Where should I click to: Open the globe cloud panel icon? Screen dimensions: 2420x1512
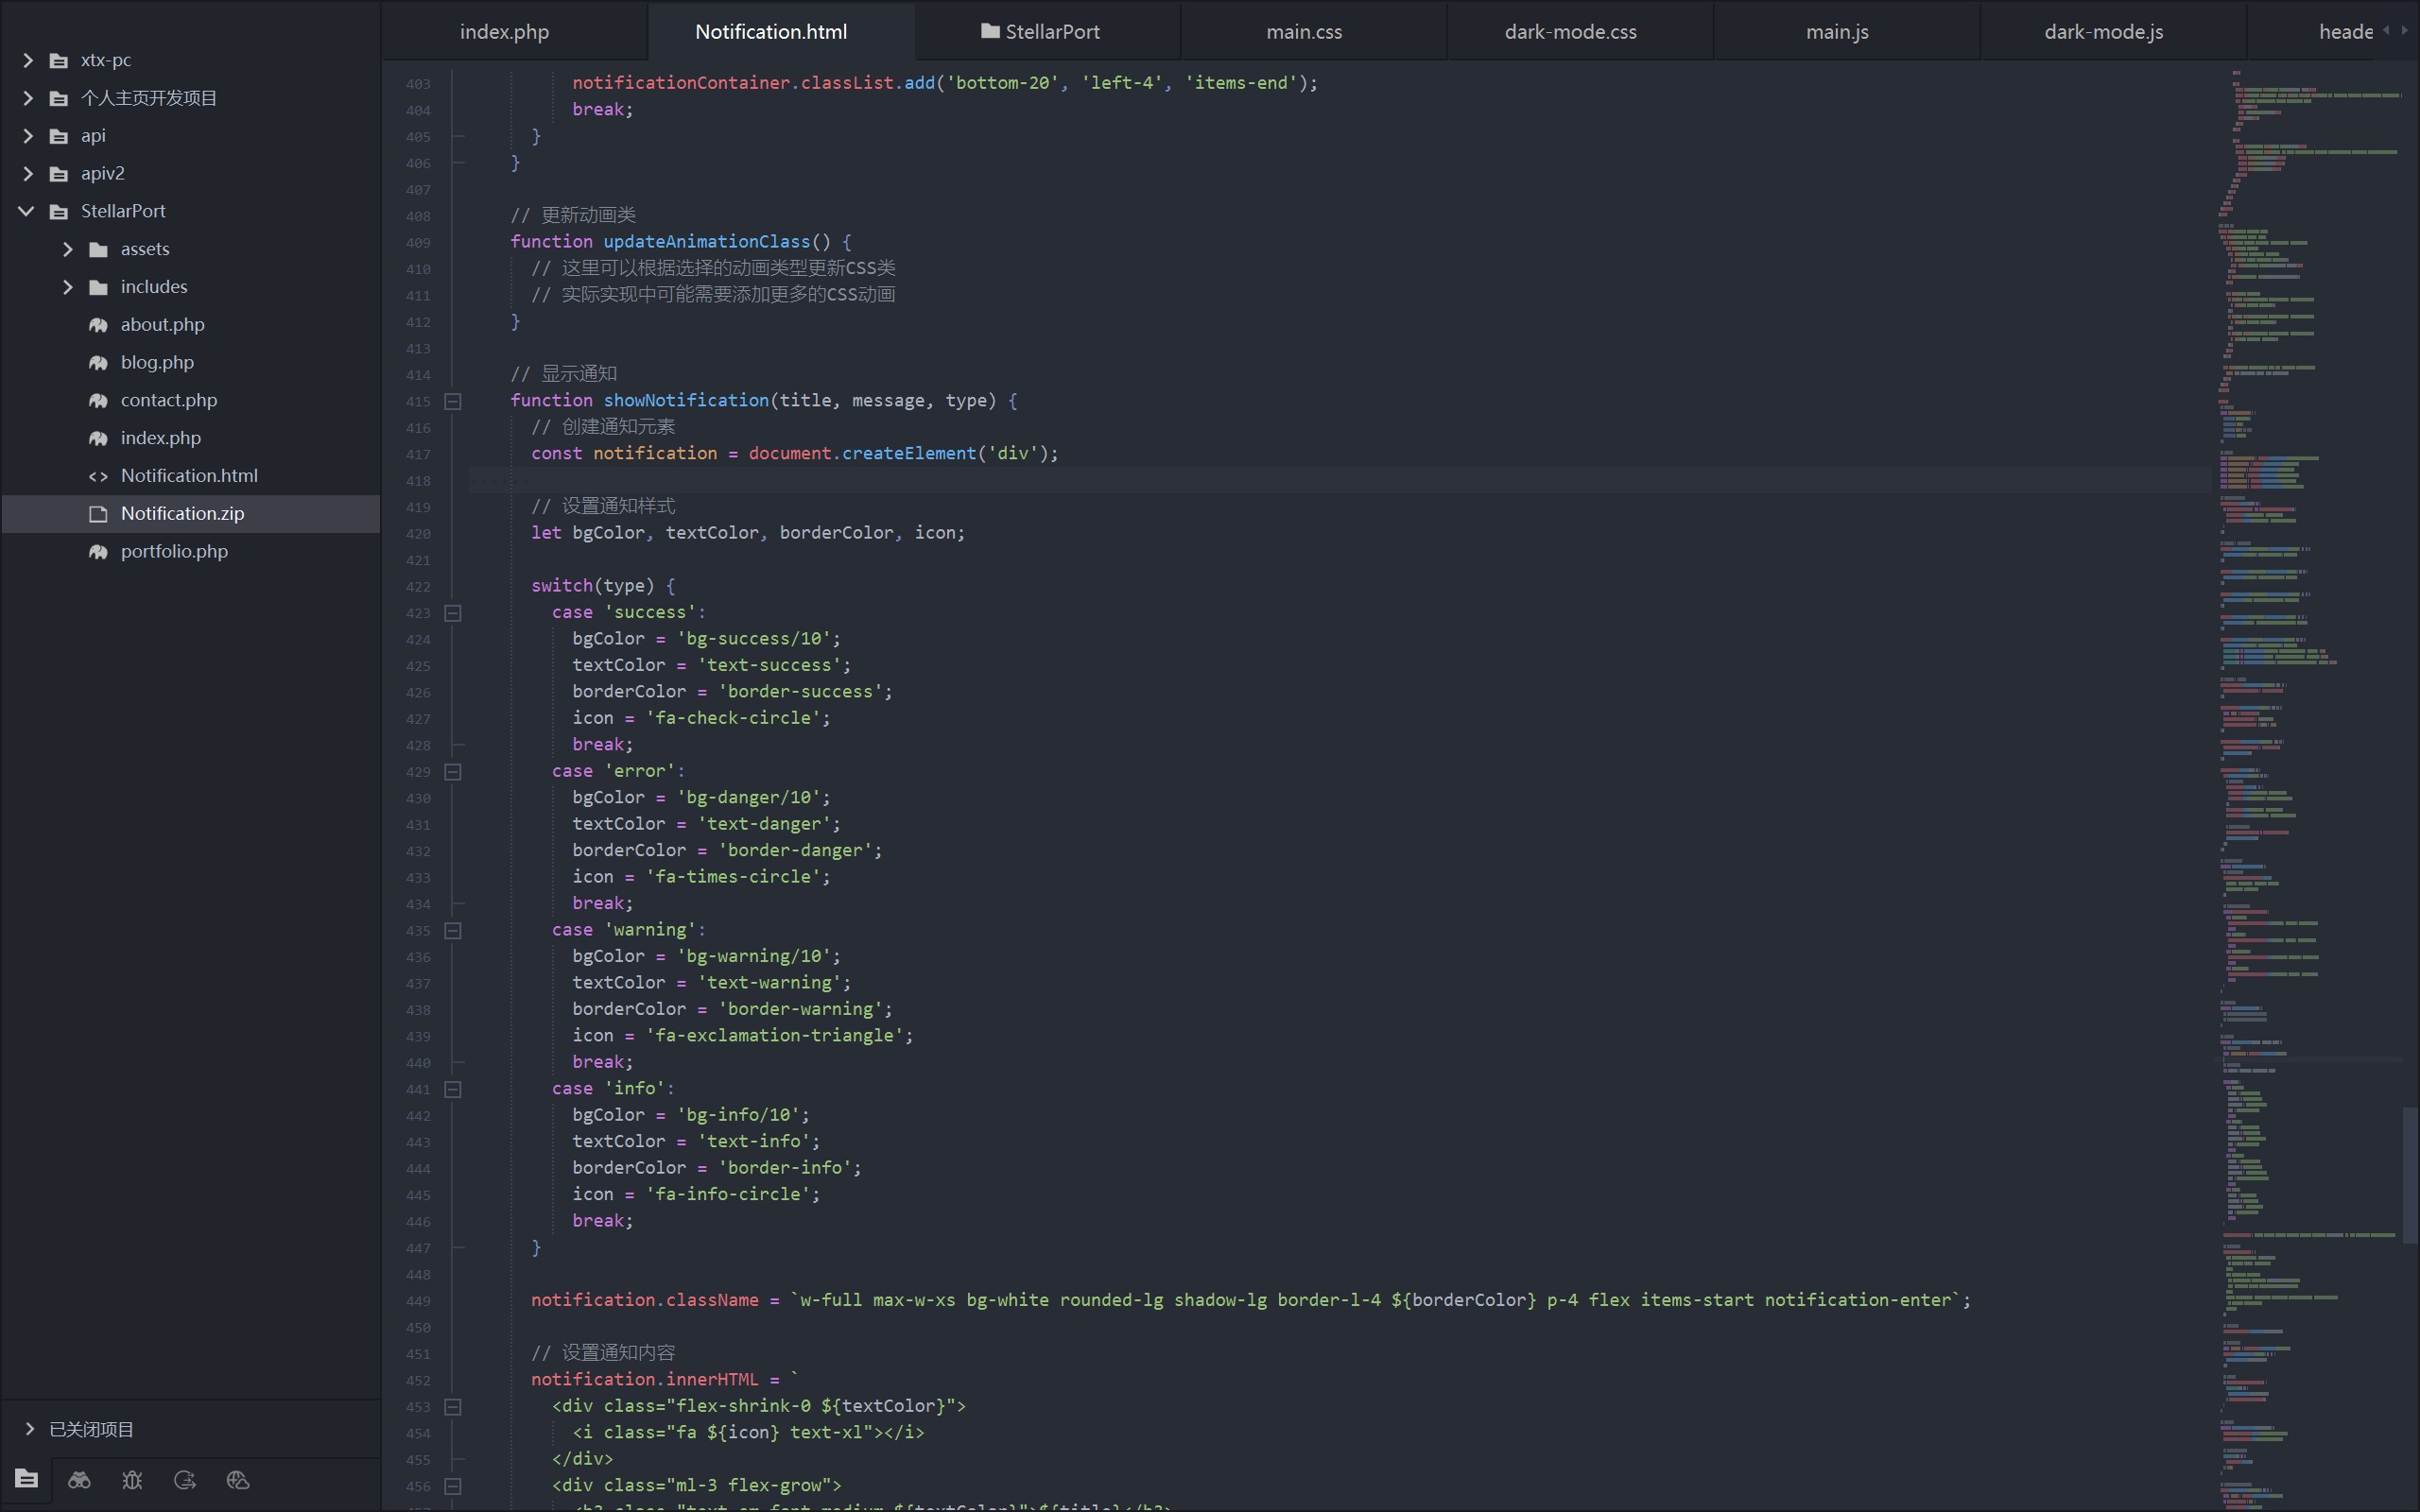238,1480
